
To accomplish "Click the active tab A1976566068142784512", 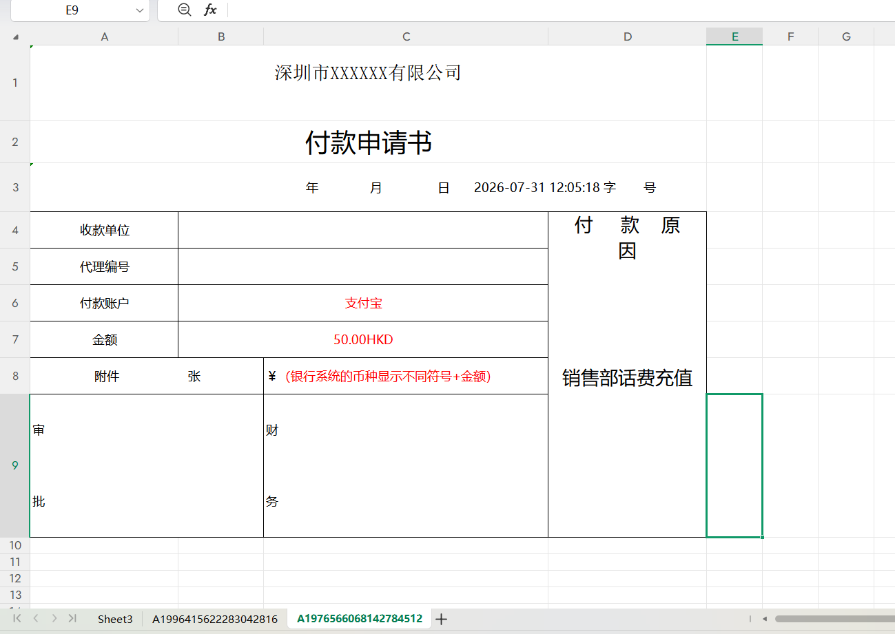I will [360, 619].
